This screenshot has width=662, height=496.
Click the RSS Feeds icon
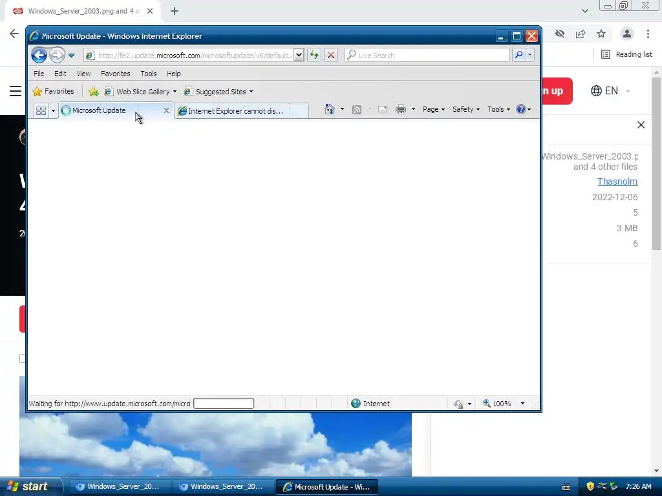pyautogui.click(x=357, y=110)
